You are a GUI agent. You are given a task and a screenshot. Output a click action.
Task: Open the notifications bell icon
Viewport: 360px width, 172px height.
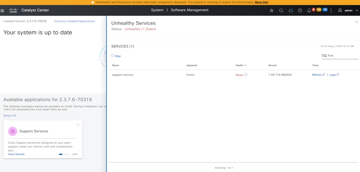coord(309,10)
